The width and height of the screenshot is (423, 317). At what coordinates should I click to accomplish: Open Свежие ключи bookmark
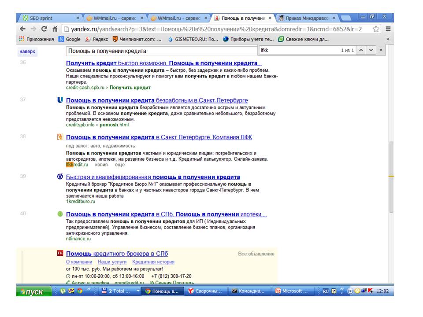pos(304,39)
